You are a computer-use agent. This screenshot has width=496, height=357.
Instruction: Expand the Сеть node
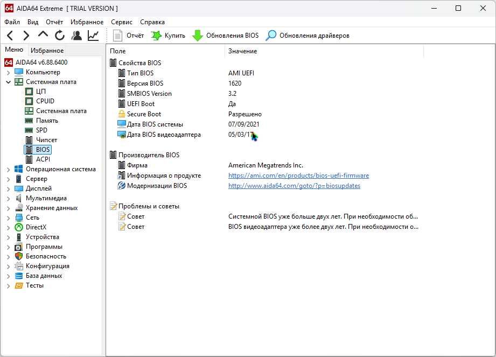[x=8, y=218]
